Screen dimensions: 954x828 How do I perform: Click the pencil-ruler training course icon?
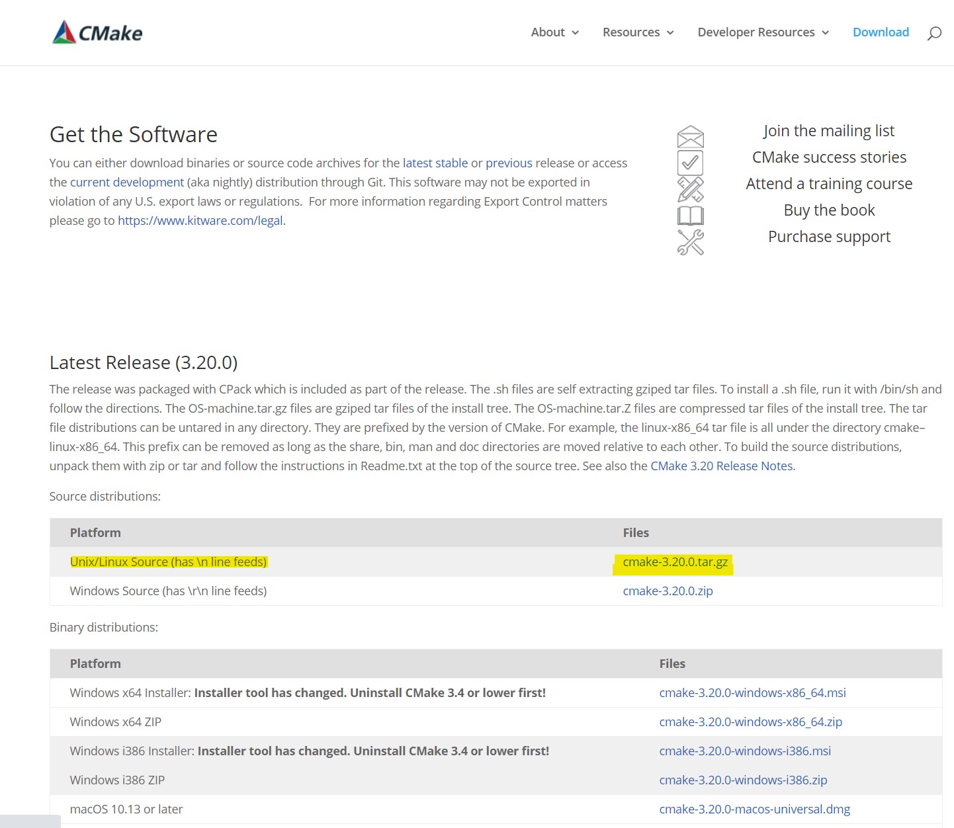690,190
